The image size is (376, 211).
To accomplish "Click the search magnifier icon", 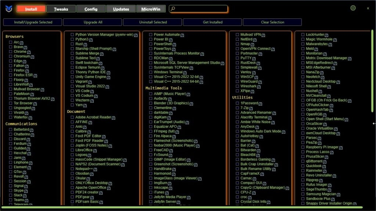I will tap(173, 9).
